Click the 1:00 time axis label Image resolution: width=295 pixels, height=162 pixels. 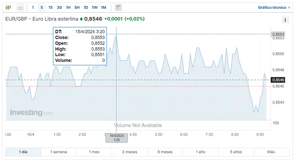[57, 134]
